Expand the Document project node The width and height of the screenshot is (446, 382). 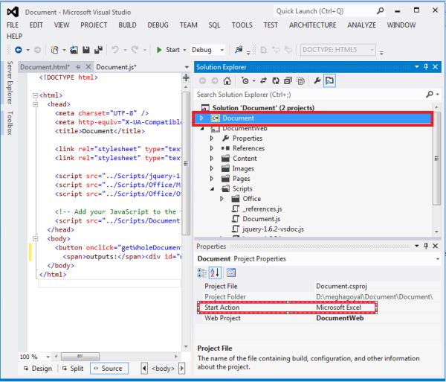pyautogui.click(x=201, y=118)
